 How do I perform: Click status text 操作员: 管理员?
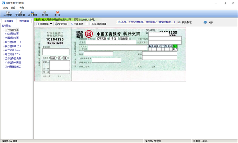click(153, 141)
